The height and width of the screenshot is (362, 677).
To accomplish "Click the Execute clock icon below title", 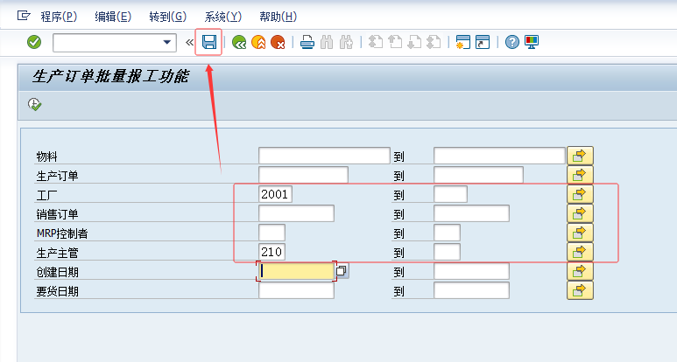I will (x=34, y=104).
